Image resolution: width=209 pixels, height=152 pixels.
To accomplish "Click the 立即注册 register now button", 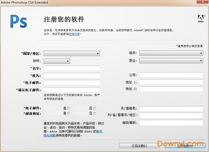I will [185, 146].
